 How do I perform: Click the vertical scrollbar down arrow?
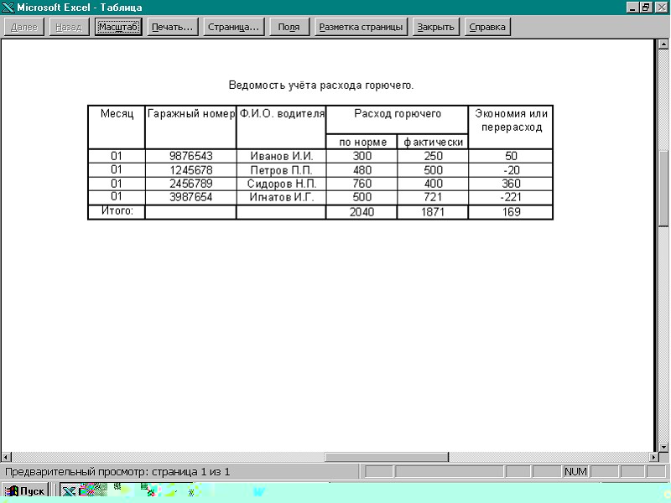click(663, 447)
